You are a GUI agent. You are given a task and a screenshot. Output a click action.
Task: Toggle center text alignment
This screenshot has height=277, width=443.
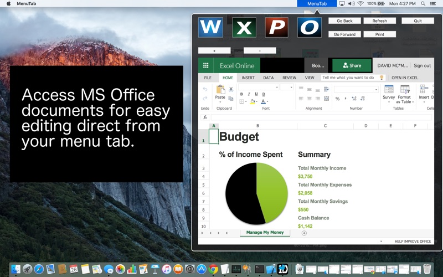point(310,99)
